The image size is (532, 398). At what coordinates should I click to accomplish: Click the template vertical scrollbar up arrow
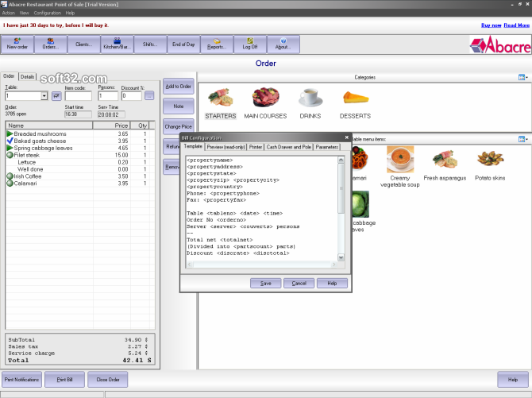click(x=341, y=160)
